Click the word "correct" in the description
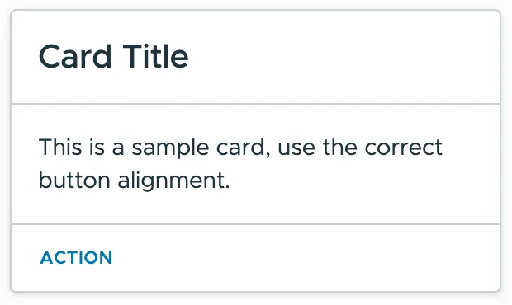Image resolution: width=512 pixels, height=305 pixels. pos(404,148)
